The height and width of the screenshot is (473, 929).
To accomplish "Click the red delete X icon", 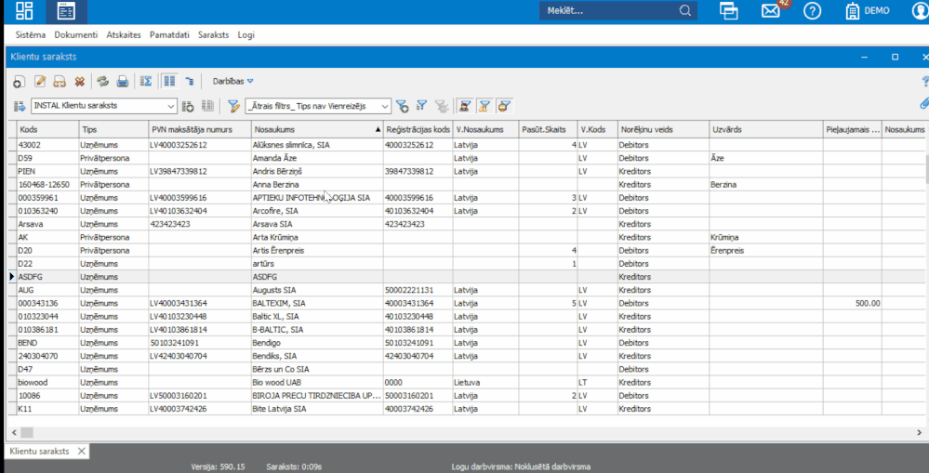I will click(79, 82).
